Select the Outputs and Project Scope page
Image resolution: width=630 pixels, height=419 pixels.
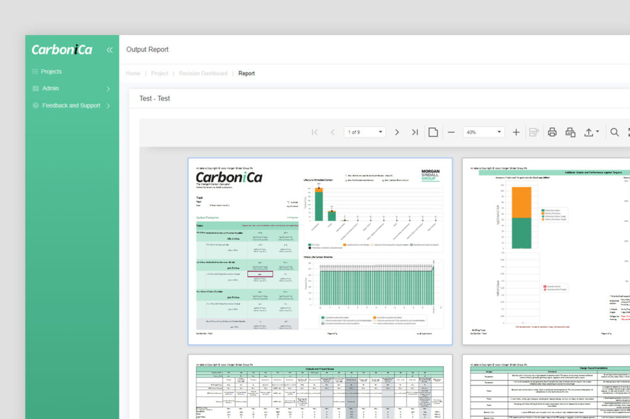click(320, 386)
